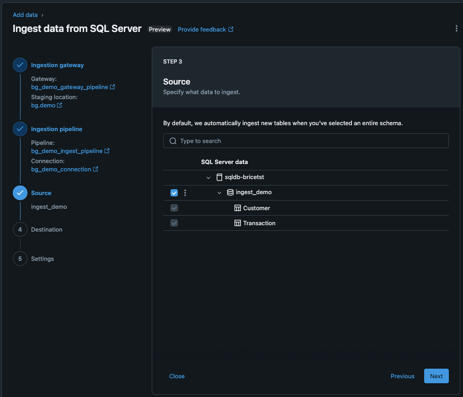Click the step 5 Settings number circle
463x397 pixels.
tap(20, 258)
